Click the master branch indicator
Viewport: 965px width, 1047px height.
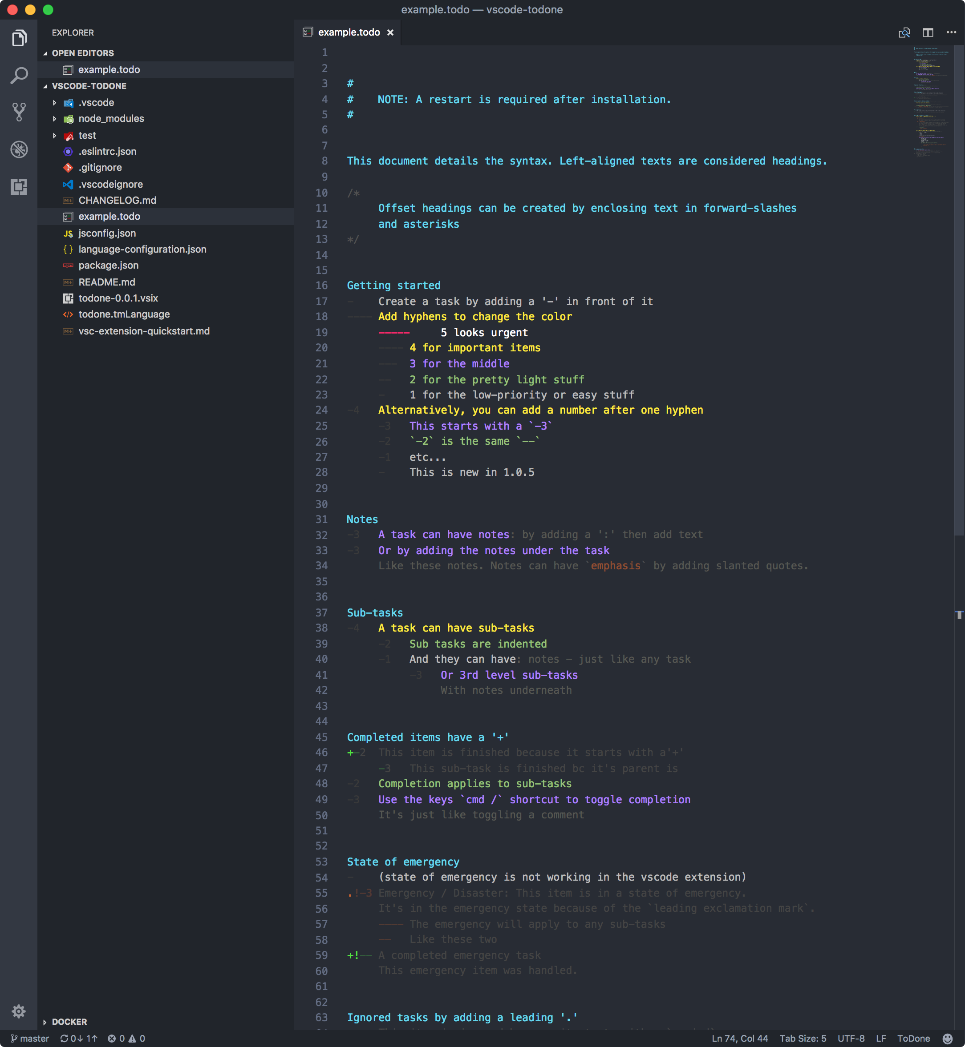pyautogui.click(x=30, y=1038)
